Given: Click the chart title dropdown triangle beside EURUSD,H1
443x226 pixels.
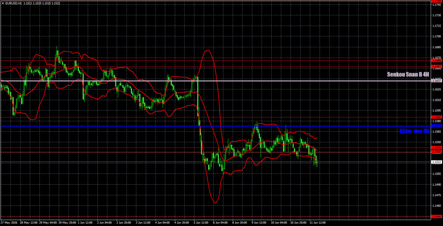Looking at the screenshot, I should pyautogui.click(x=2, y=3).
